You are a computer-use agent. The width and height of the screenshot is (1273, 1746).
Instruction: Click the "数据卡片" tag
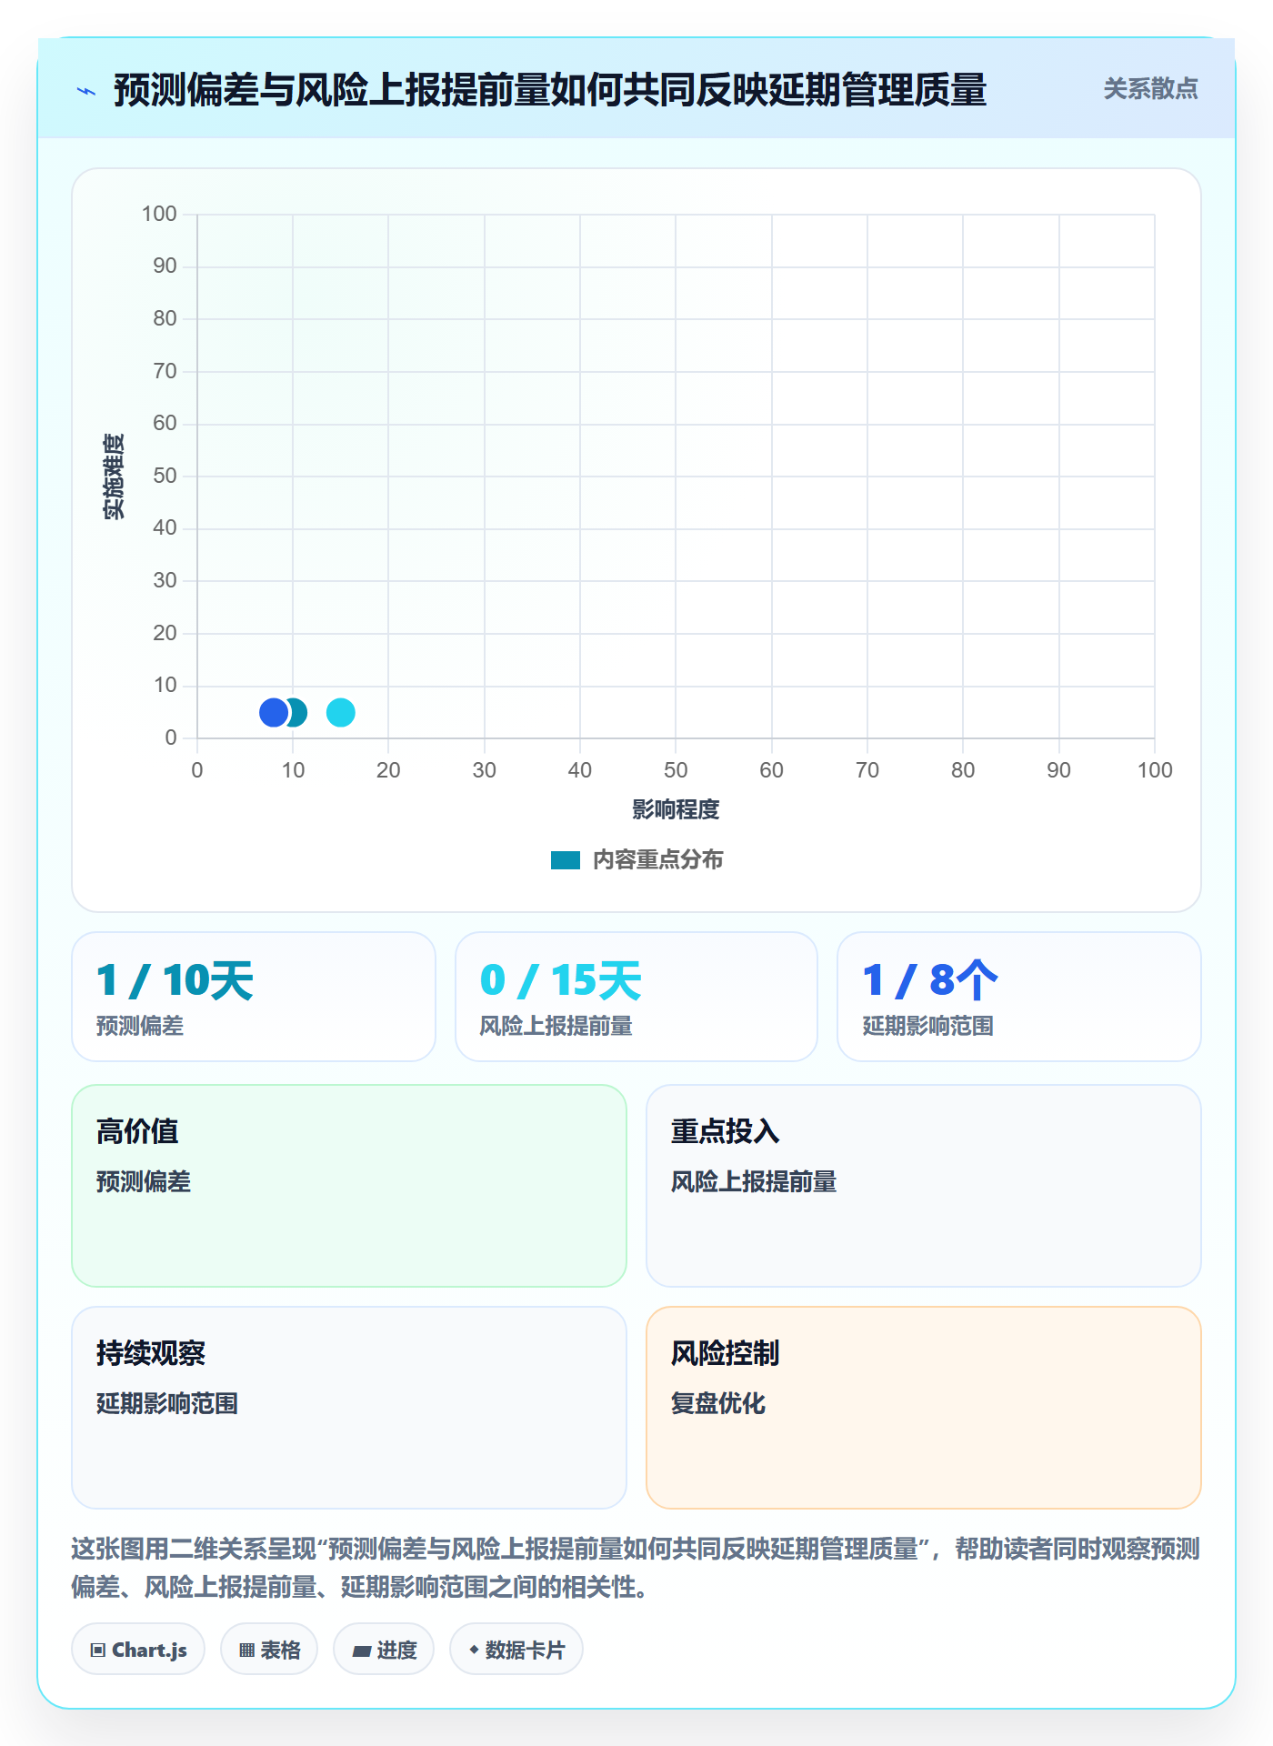(x=516, y=1650)
